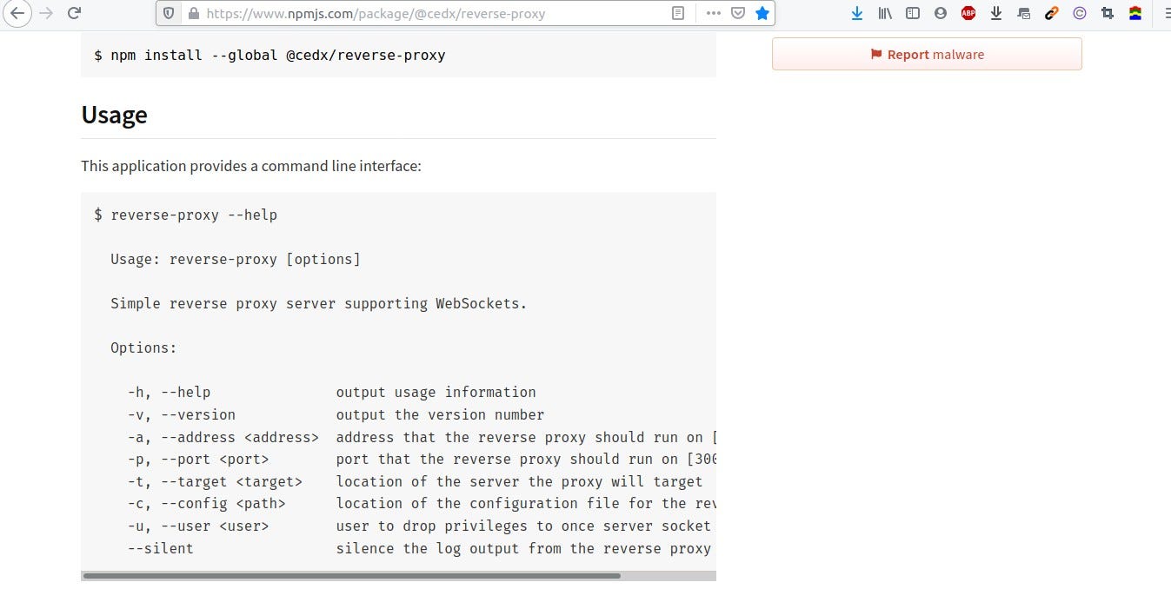Open Firefox account avatar icon

pos(940,13)
